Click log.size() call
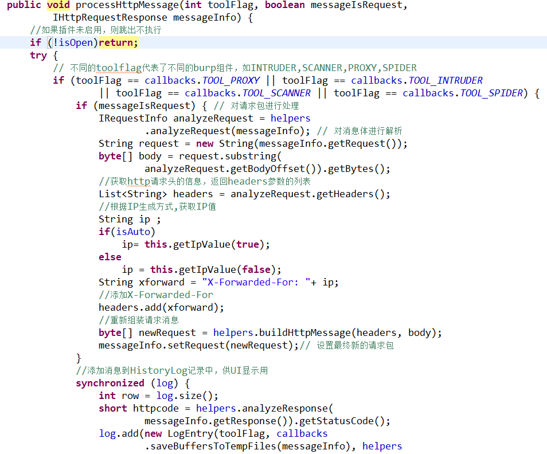This screenshot has width=547, height=454. pyautogui.click(x=185, y=396)
